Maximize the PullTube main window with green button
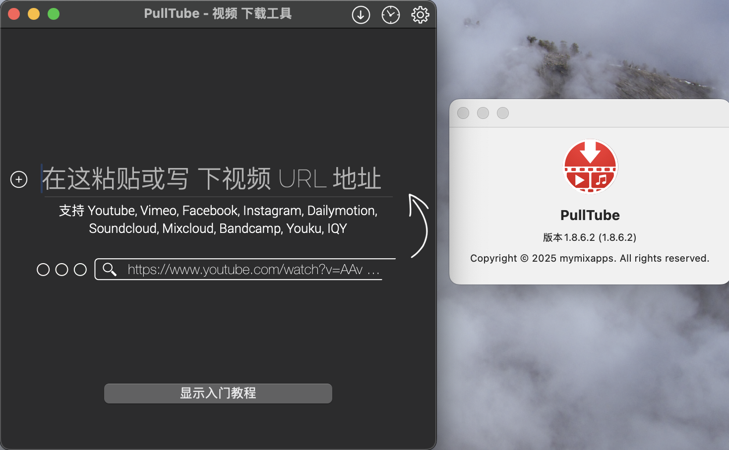The width and height of the screenshot is (729, 450). pos(54,14)
